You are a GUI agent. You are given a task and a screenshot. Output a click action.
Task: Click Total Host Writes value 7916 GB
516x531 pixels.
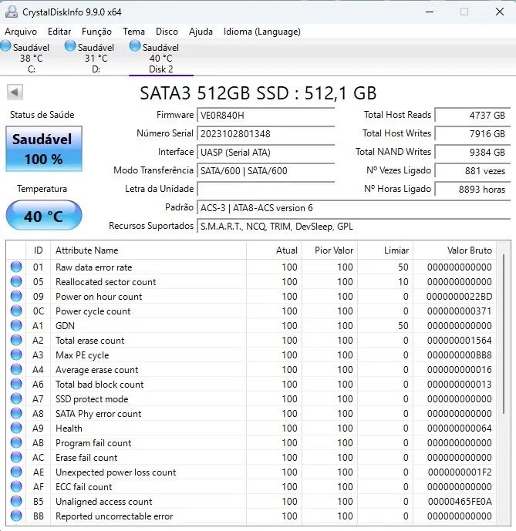pos(473,133)
